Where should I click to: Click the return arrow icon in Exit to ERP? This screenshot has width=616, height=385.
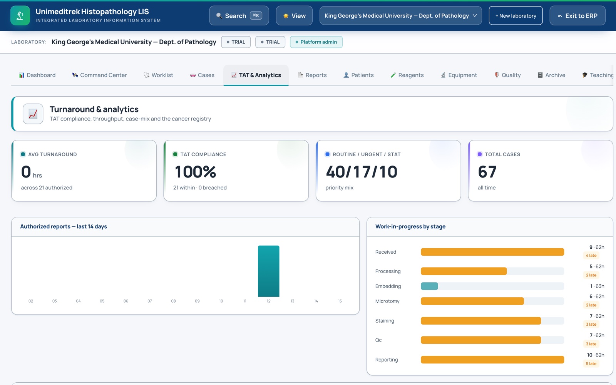pyautogui.click(x=560, y=16)
